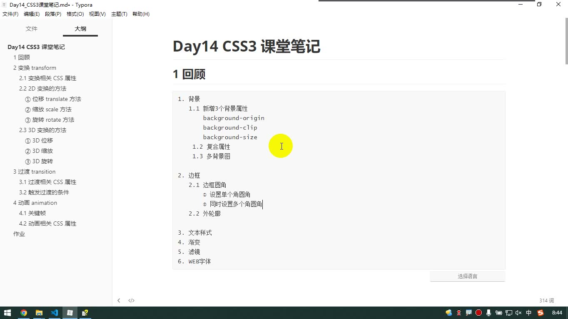Navigate to outline item ③ 旋转 rotate 方法
568x319 pixels.
[x=50, y=120]
